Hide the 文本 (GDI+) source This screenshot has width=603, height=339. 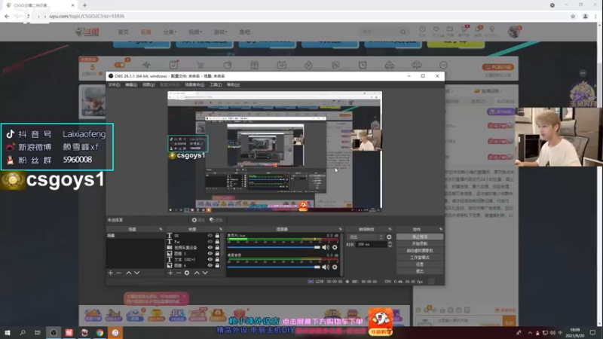tap(210, 259)
